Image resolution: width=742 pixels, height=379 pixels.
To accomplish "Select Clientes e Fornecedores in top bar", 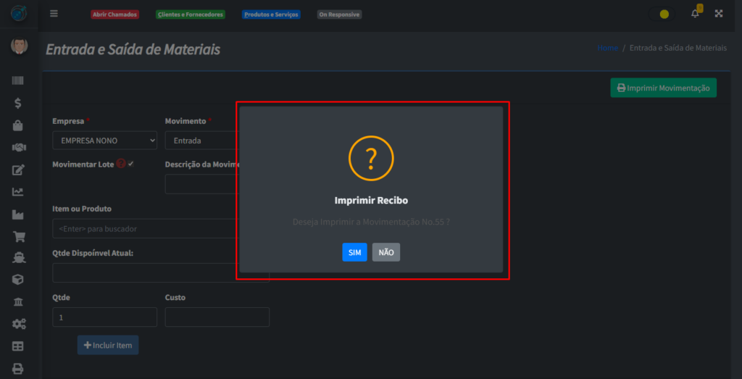I will pyautogui.click(x=191, y=14).
